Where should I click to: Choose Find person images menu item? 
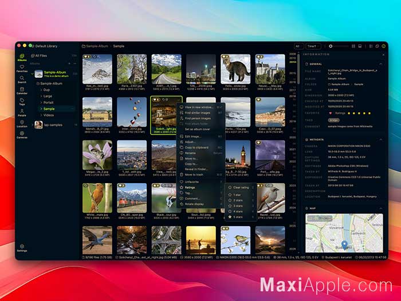(x=200, y=118)
